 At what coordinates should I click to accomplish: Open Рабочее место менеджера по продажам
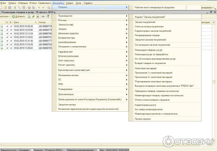[154, 8]
